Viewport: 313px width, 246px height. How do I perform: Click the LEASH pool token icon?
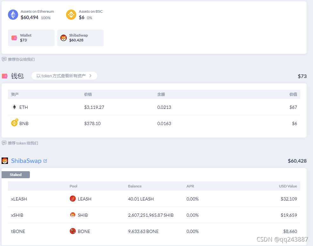point(73,199)
